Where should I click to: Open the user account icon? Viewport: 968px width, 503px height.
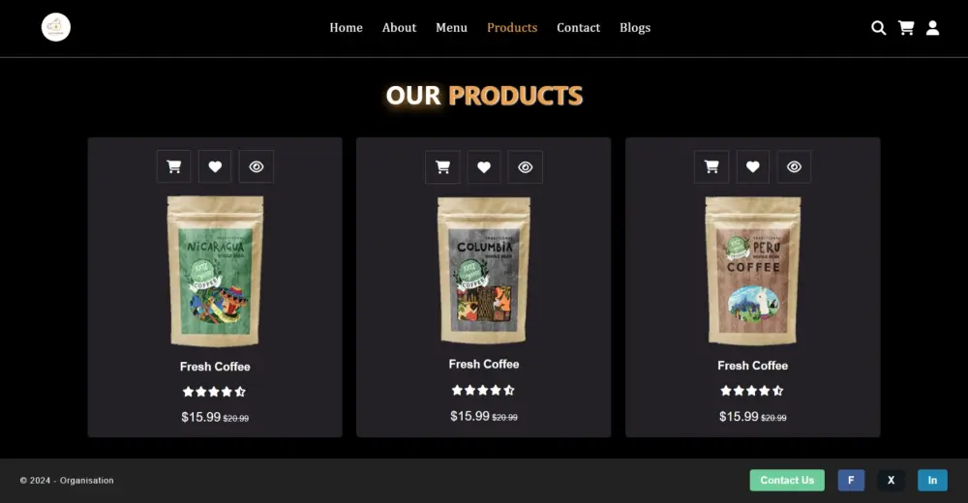pos(933,28)
